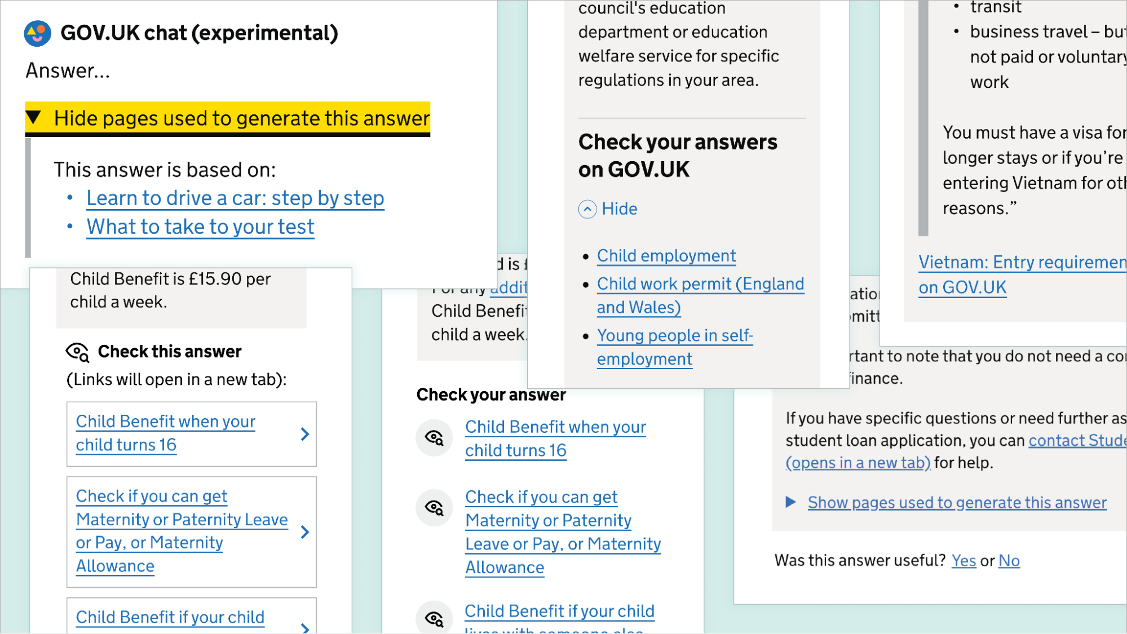Open What to take to your test link
This screenshot has width=1127, height=634.
[200, 226]
